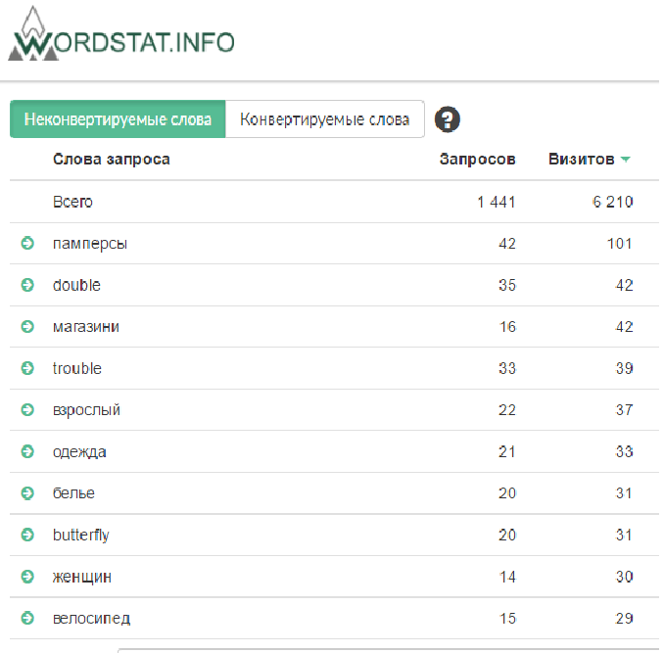
Task: Click queries value 21 in одежда row
Action: point(507,451)
